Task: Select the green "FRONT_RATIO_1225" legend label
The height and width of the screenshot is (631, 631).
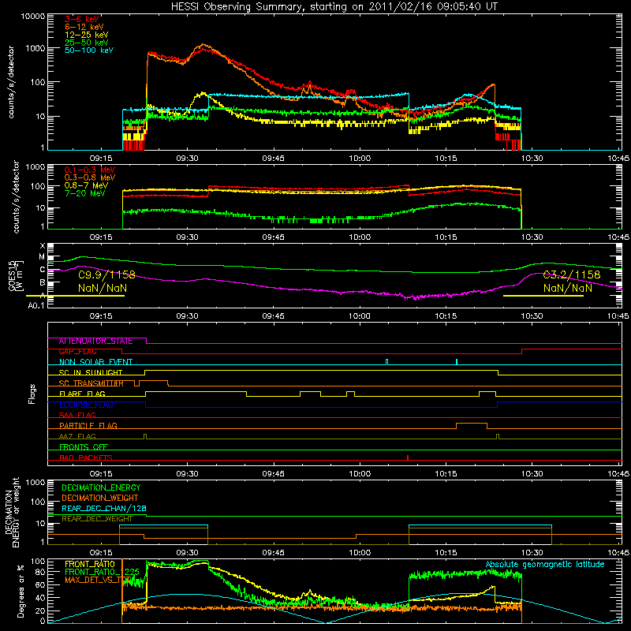Action: pos(102,573)
